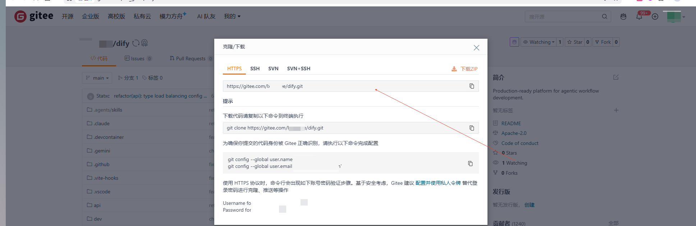Copy the git config commands

pos(470,164)
